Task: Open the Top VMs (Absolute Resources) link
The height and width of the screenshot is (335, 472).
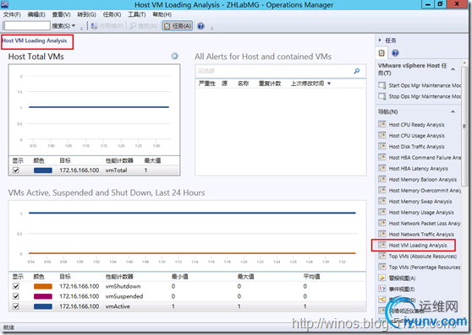Action: coord(423,256)
